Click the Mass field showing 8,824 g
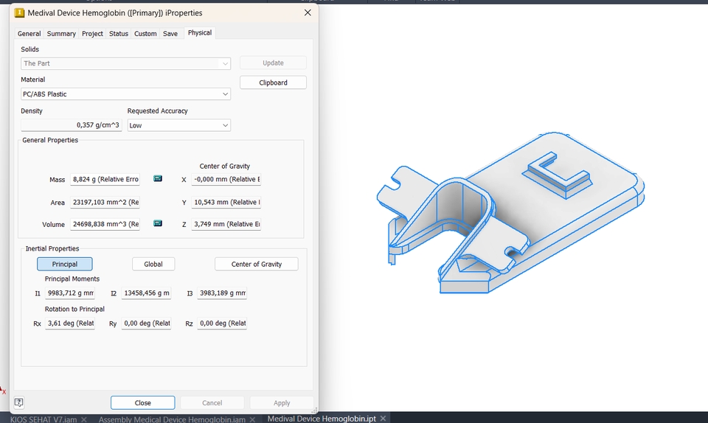The height and width of the screenshot is (423, 708). point(105,179)
